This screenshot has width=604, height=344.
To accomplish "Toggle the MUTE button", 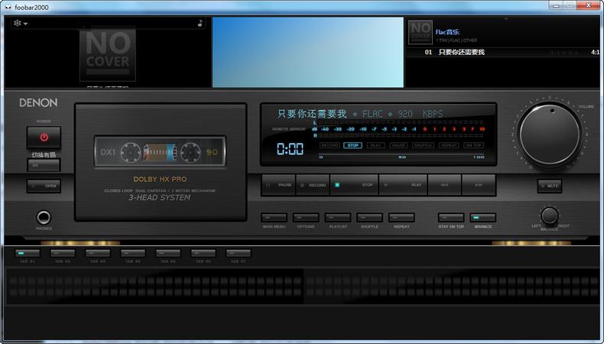I will pyautogui.click(x=550, y=186).
